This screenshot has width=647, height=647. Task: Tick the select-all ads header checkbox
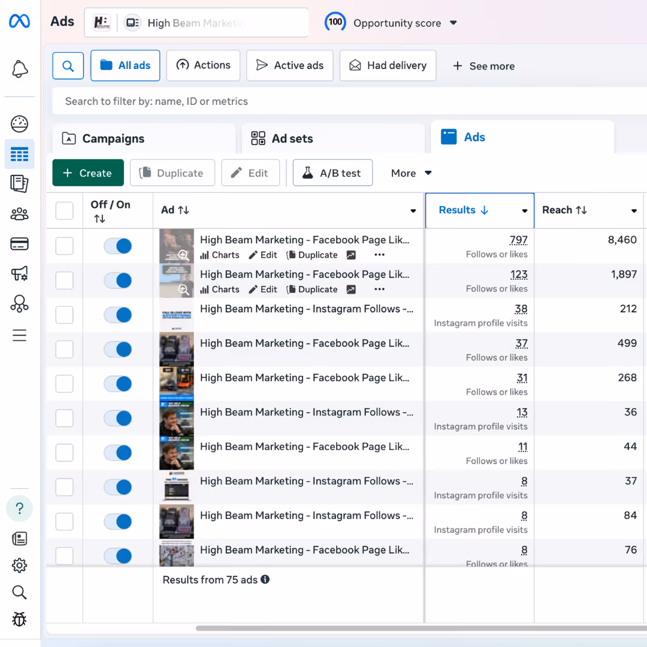tap(64, 210)
